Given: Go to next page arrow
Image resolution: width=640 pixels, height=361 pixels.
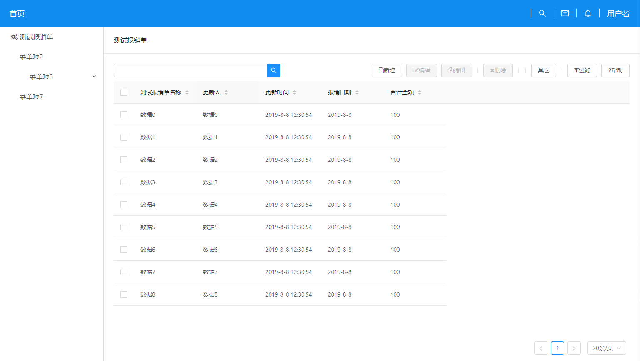Looking at the screenshot, I should (574, 348).
